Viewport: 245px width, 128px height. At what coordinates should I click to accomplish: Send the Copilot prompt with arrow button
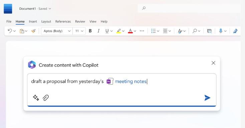(x=207, y=98)
